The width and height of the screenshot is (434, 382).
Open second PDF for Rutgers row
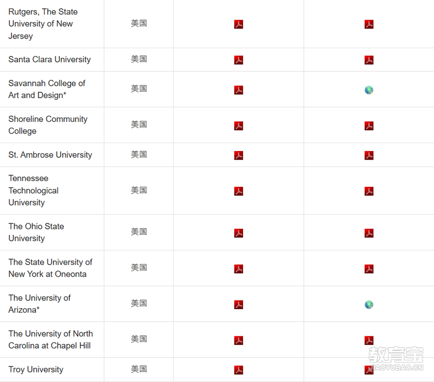pos(369,24)
